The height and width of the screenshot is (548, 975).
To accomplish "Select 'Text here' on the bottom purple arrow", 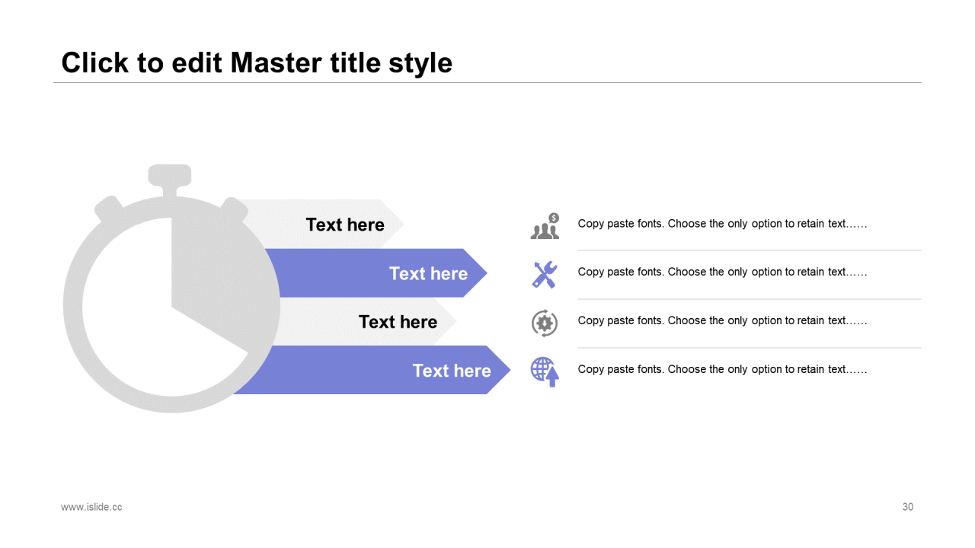I will tap(452, 371).
